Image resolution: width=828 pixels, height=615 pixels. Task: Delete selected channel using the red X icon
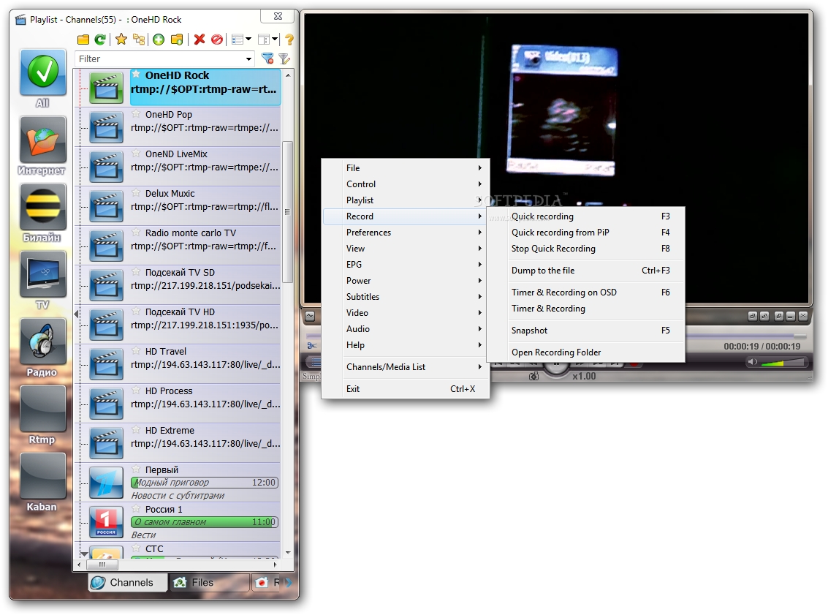[x=199, y=39]
